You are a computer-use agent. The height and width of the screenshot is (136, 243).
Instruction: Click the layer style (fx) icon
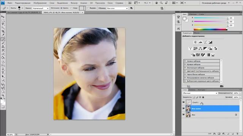click(x=215, y=134)
